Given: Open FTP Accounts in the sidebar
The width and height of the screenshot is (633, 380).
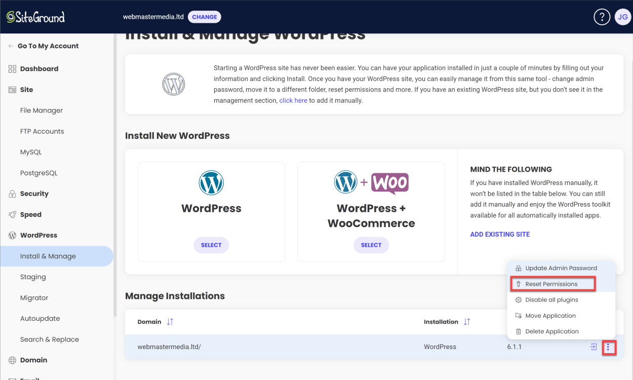Looking at the screenshot, I should click(x=42, y=131).
